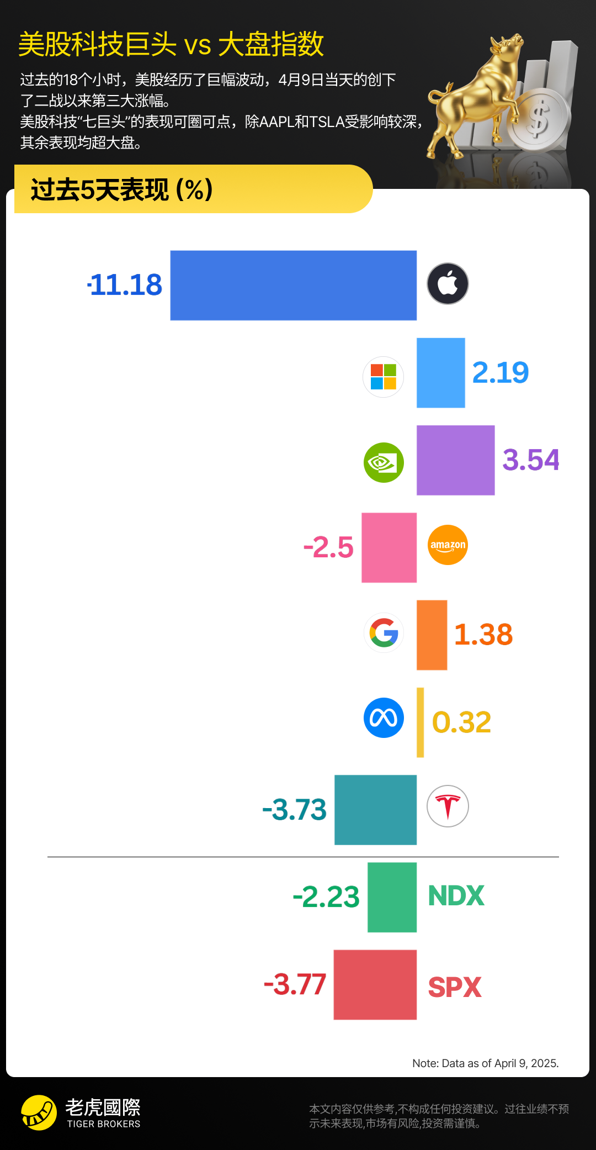Click the Tiger Brokers logo icon

(39, 1112)
